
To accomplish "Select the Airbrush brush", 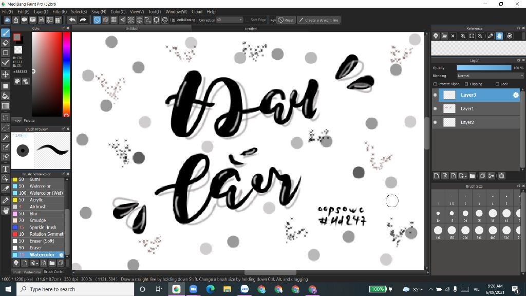I will coord(38,207).
